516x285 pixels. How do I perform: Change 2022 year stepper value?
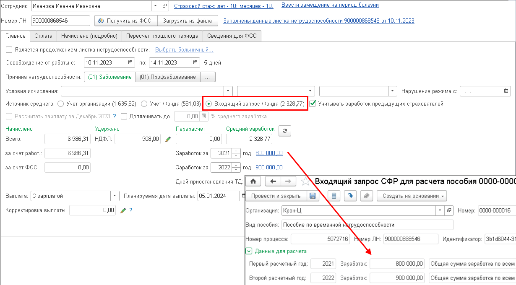click(x=237, y=168)
